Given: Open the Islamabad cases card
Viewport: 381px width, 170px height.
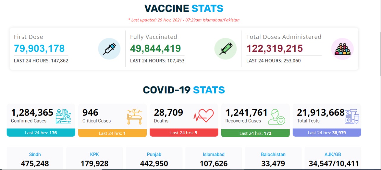Looking at the screenshot, I should pyautogui.click(x=214, y=158).
